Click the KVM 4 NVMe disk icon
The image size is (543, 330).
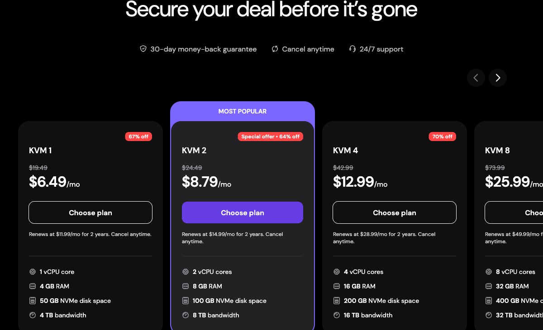337,301
